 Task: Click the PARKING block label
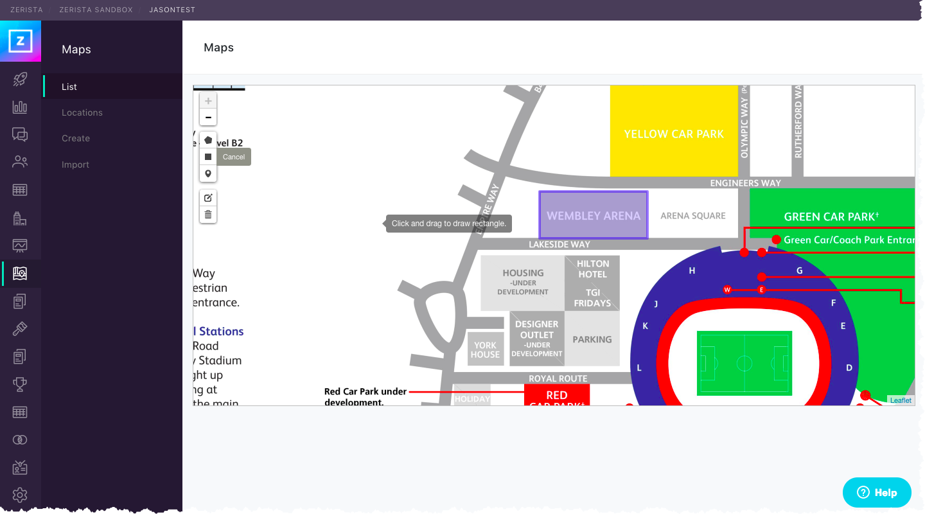click(592, 339)
